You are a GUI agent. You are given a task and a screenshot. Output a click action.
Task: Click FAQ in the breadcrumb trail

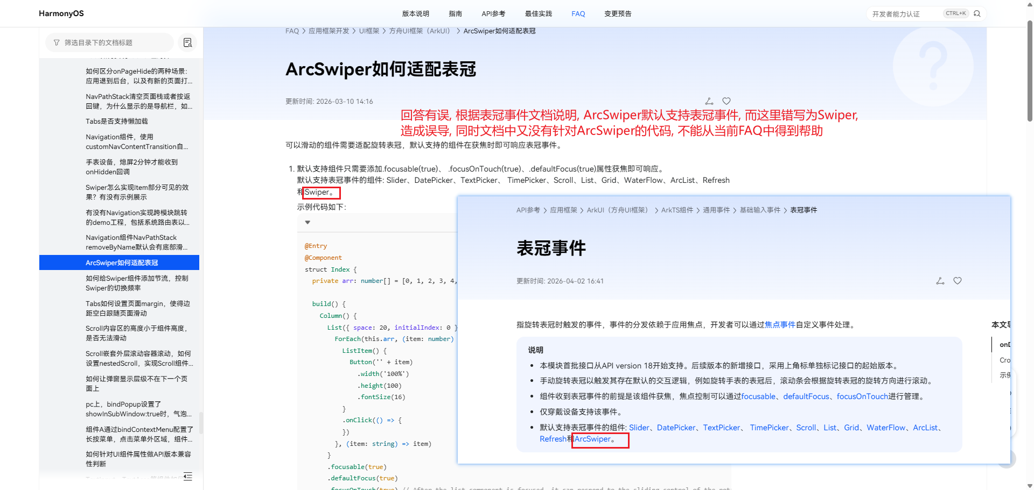[x=292, y=31]
